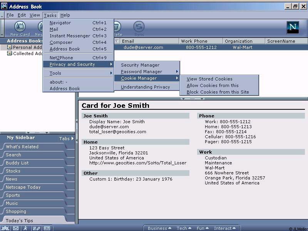Screen dimensions: 308x231
Task: Choose Allow Cookies from this Site
Action: (219, 85)
